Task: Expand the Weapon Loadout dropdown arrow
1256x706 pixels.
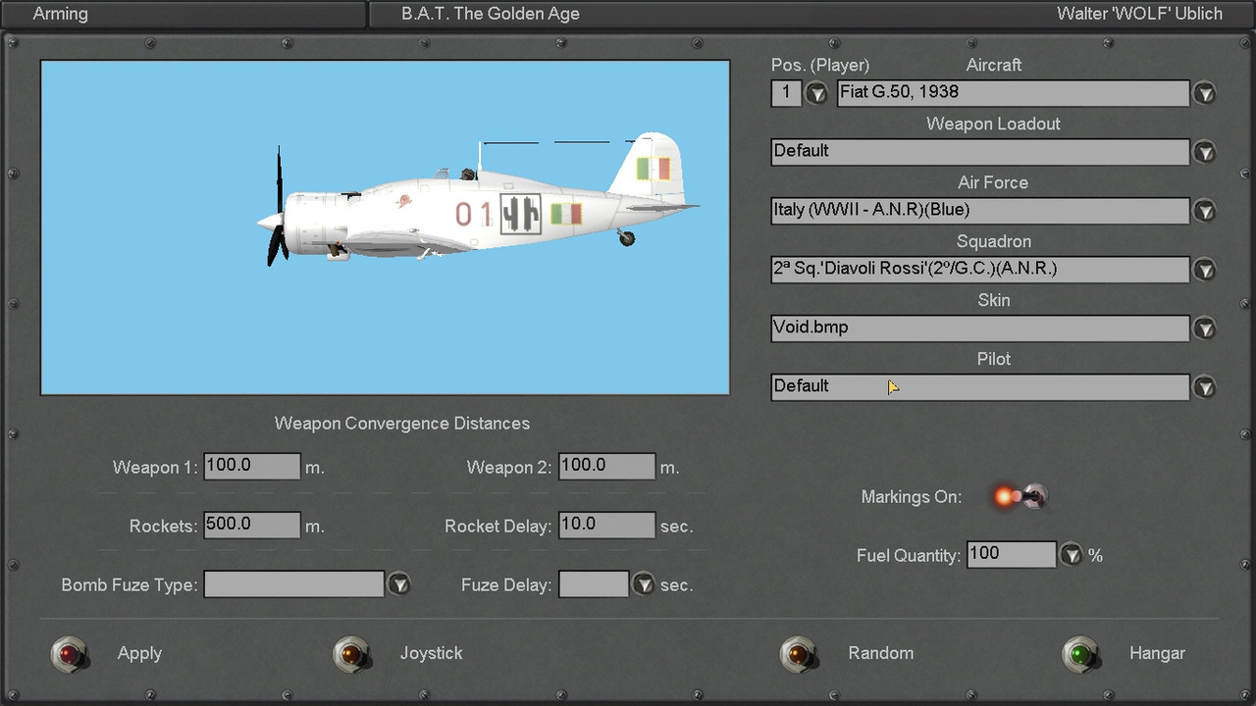Action: (x=1205, y=152)
